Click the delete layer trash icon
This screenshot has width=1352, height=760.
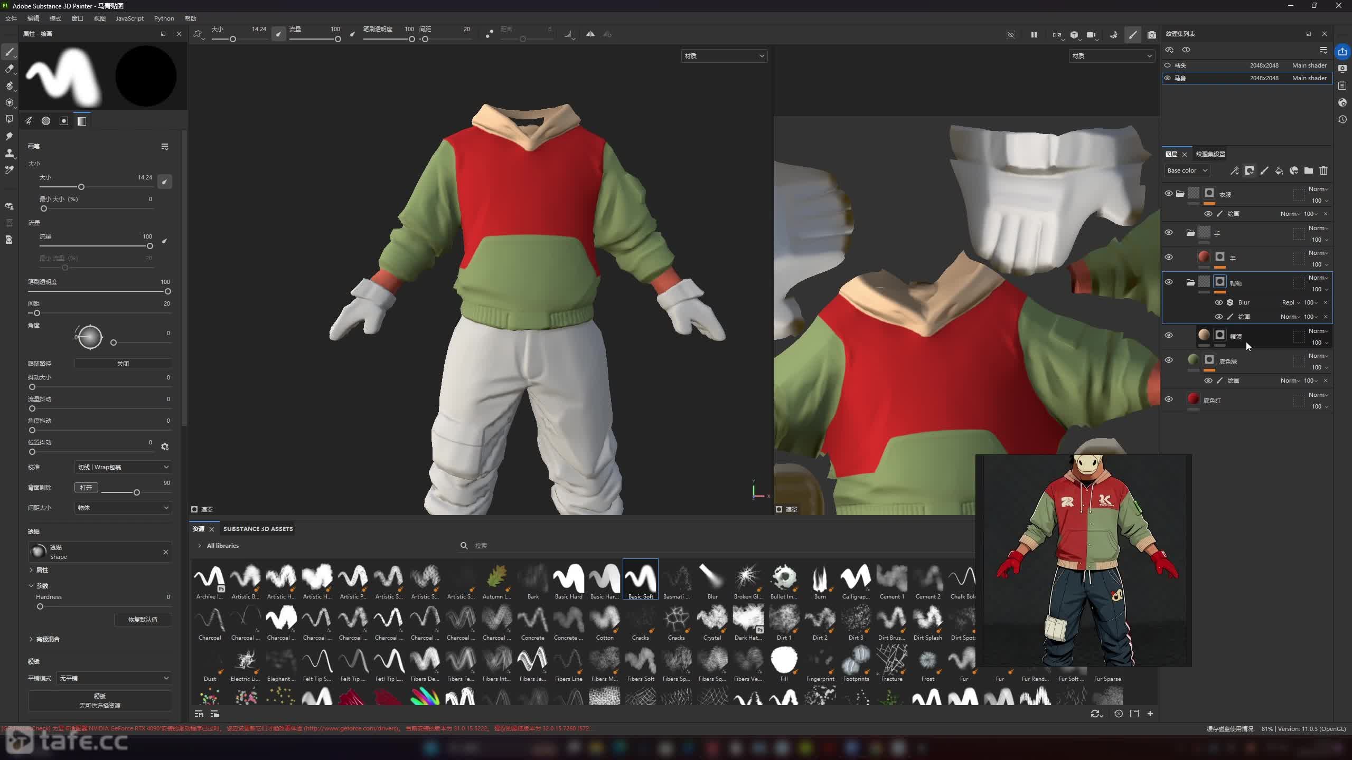click(1323, 170)
